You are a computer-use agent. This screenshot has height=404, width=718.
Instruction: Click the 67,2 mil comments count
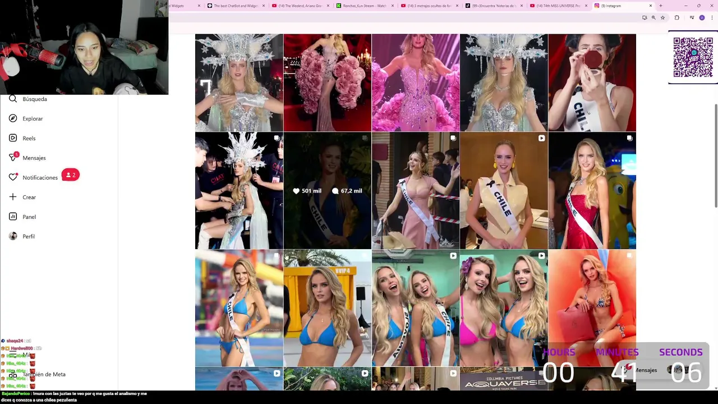(x=347, y=191)
